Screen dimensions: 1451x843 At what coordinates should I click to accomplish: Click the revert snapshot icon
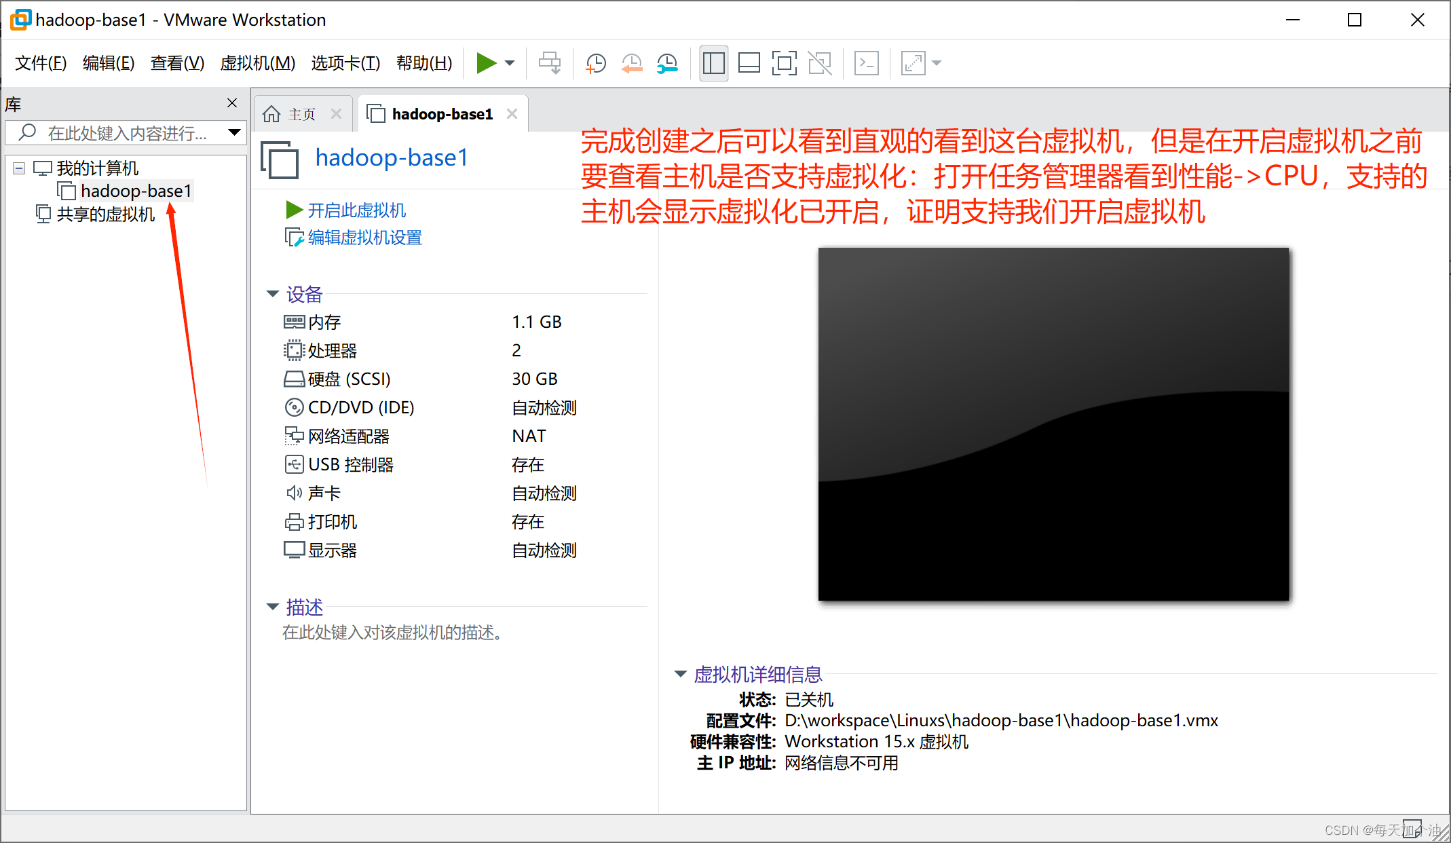click(x=630, y=62)
